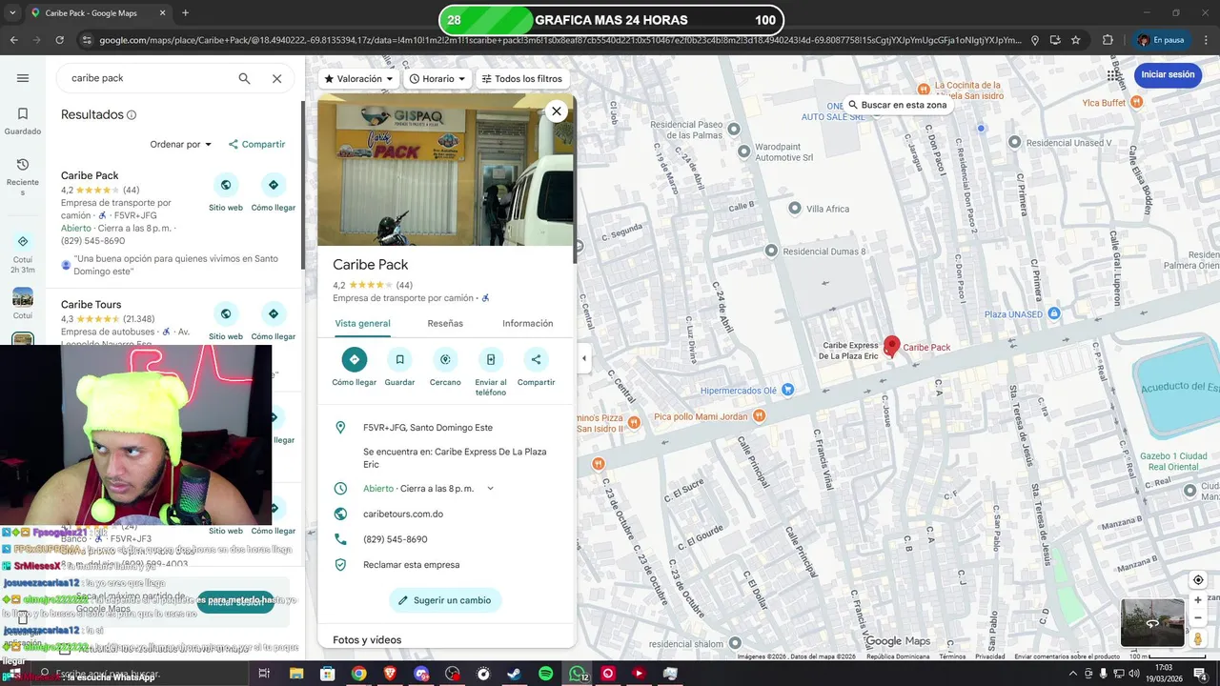
Task: Switch to the Información tab
Action: pyautogui.click(x=527, y=324)
